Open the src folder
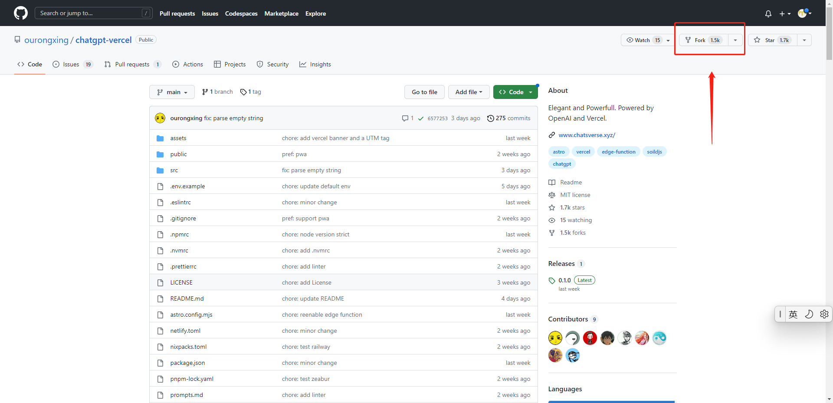Image resolution: width=833 pixels, height=403 pixels. pos(174,170)
